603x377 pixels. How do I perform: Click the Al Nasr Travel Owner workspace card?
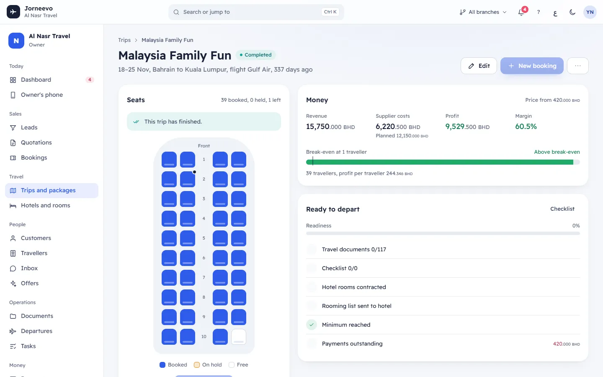[52, 41]
